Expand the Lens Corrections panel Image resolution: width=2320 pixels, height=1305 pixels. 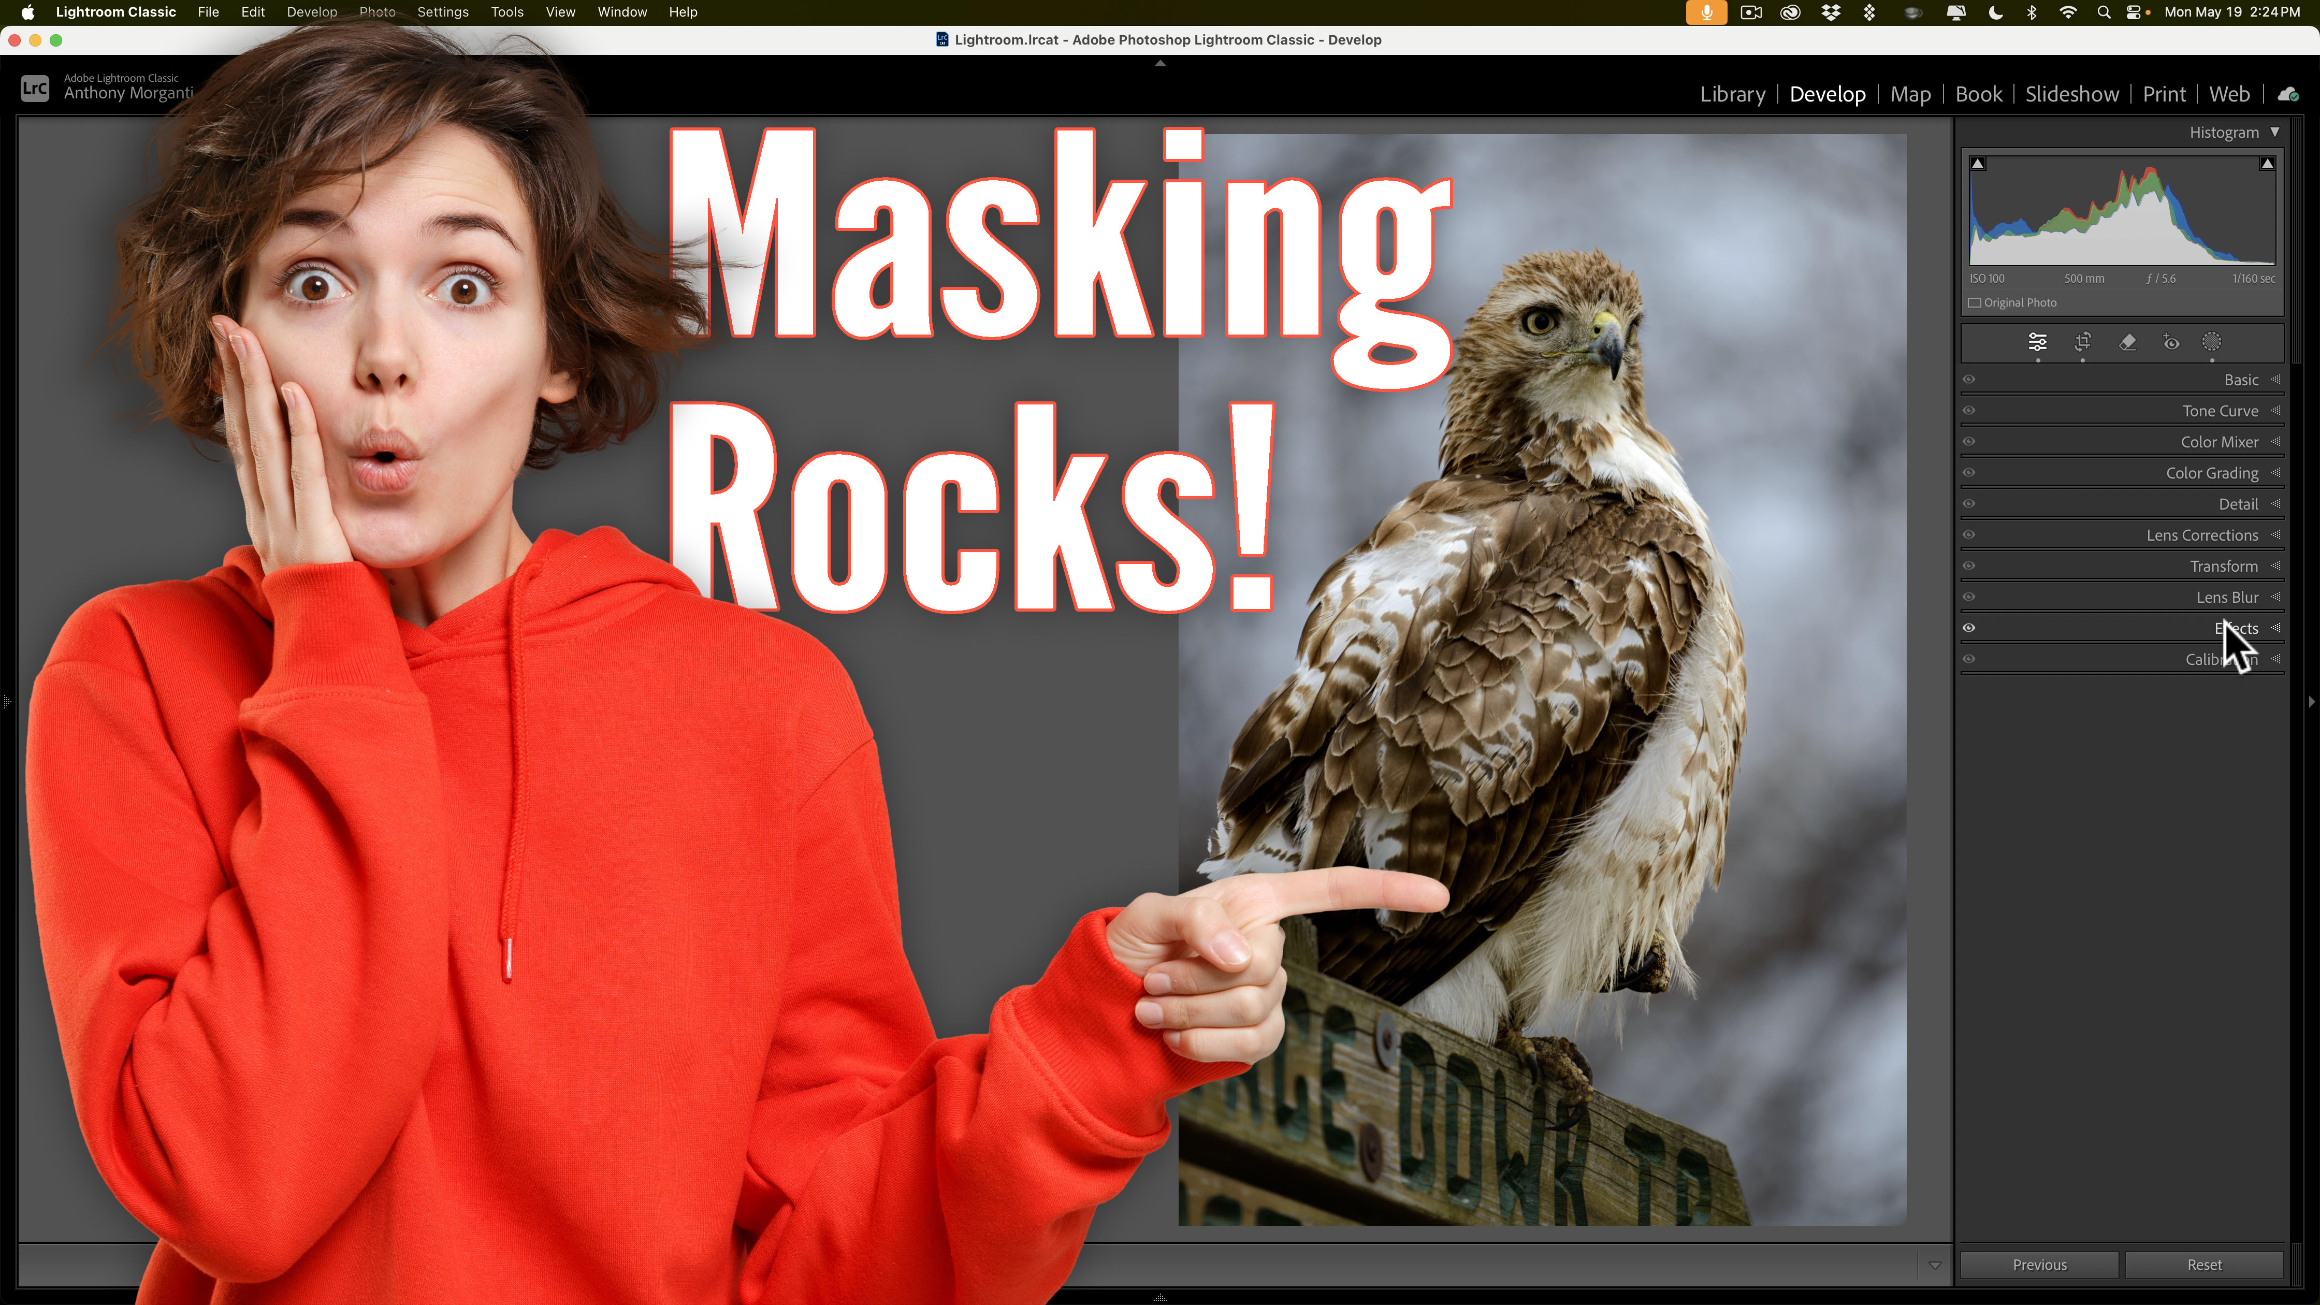[x=2276, y=535]
